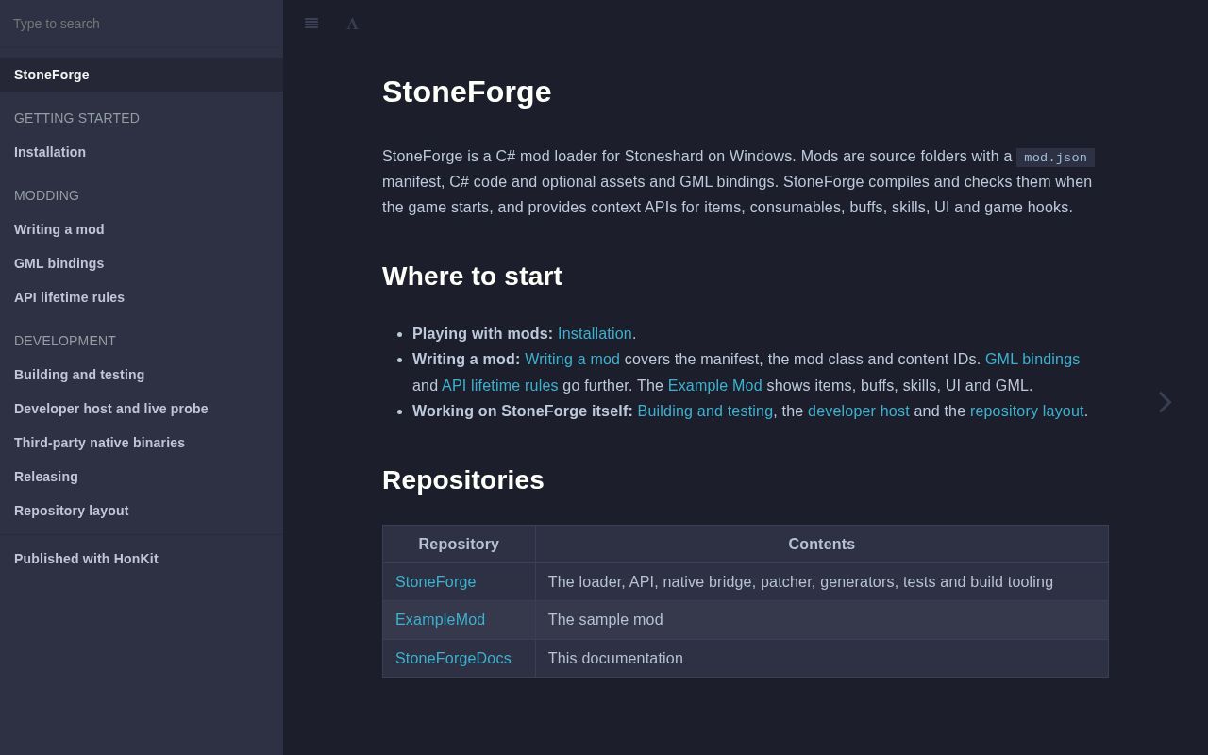Follow the GML bindings link in content
This screenshot has width=1208, height=755.
1032,360
